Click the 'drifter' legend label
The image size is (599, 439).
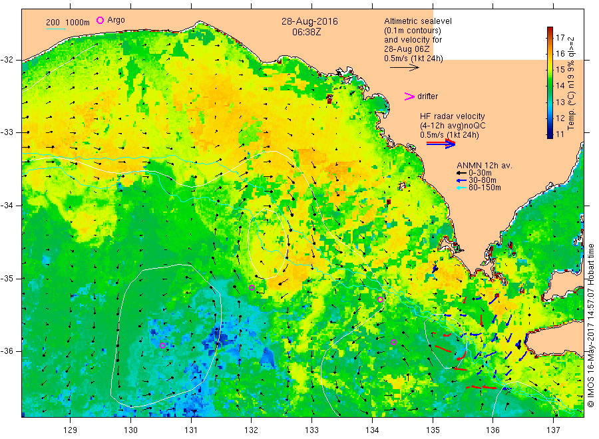(x=427, y=96)
